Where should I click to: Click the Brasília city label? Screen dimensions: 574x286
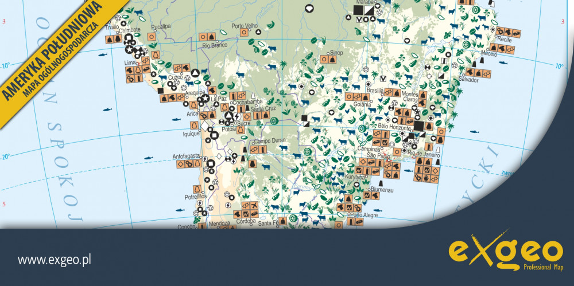pos(375,90)
